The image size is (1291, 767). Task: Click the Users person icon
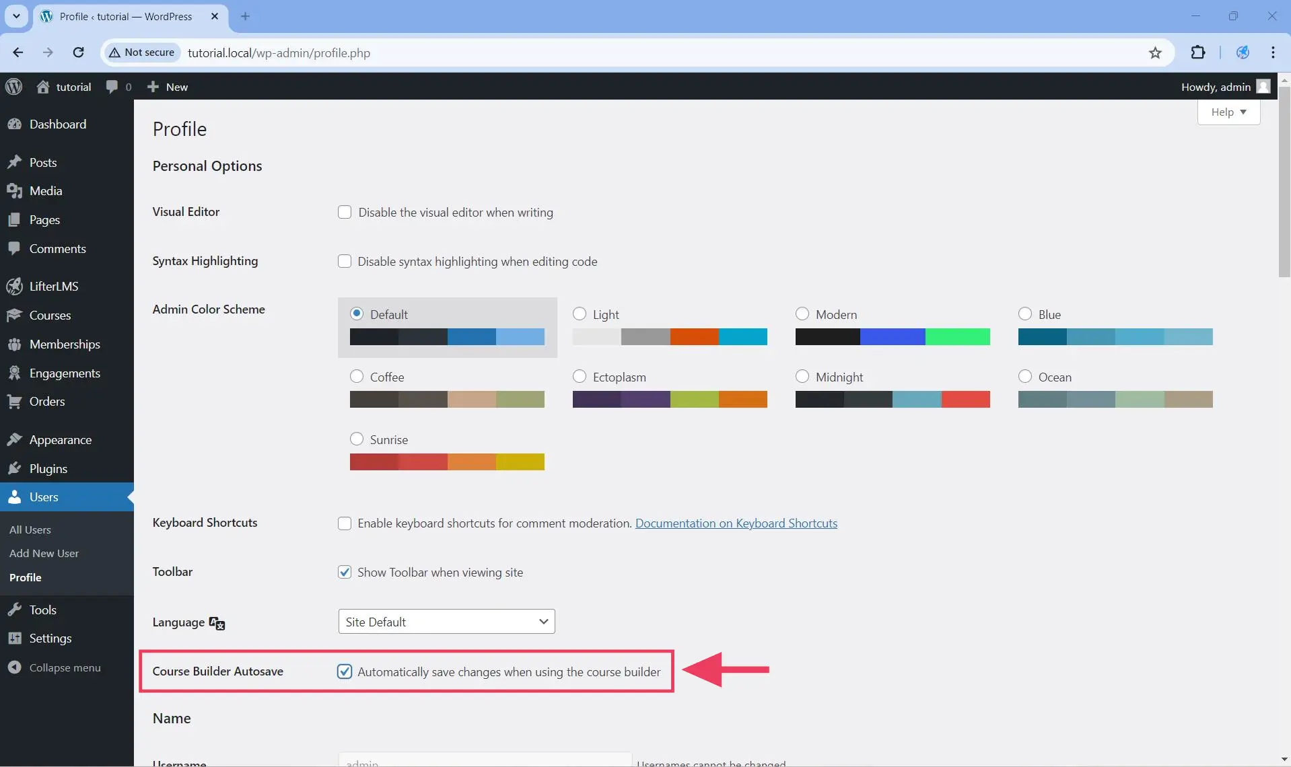point(14,497)
